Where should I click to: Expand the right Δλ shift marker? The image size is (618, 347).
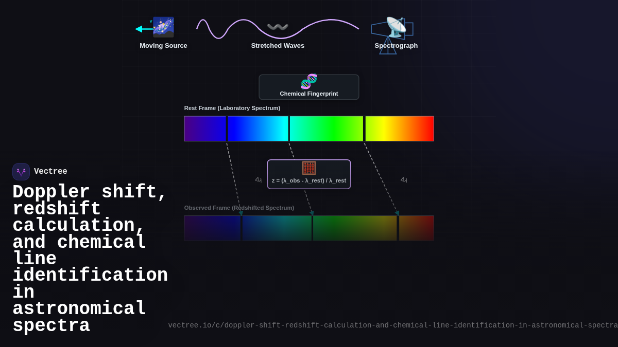(404, 180)
